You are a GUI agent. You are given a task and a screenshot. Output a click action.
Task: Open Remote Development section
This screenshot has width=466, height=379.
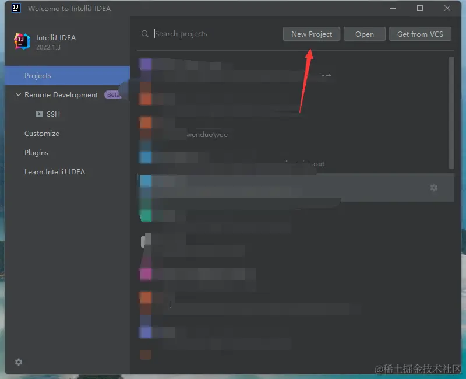coord(61,95)
